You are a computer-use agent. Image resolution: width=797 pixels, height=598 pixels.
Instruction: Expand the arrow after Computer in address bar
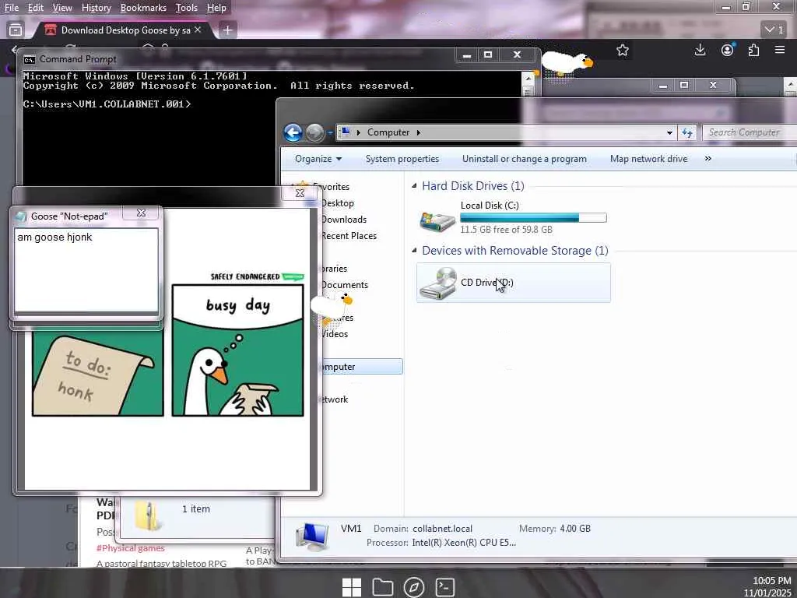(x=418, y=132)
